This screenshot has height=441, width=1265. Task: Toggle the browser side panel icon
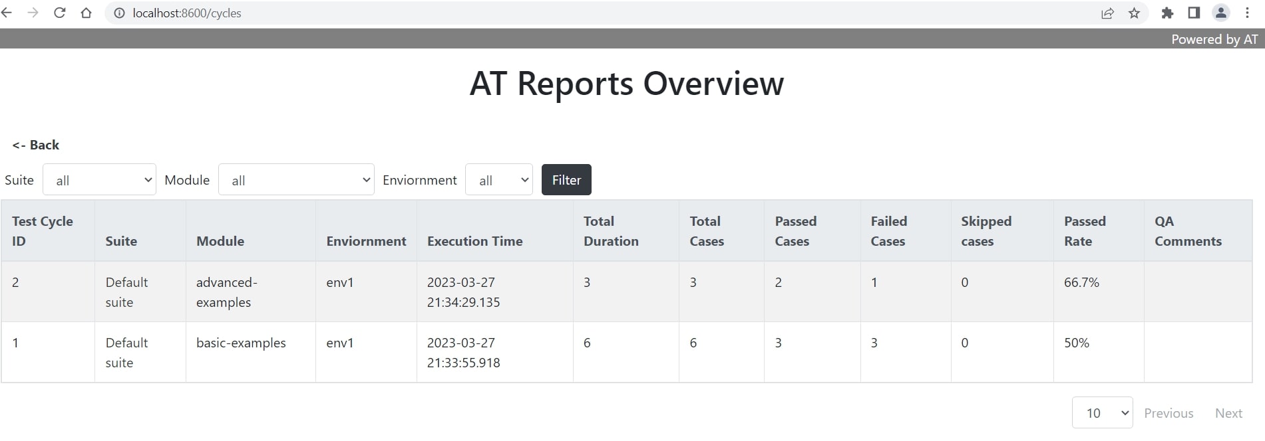tap(1194, 13)
